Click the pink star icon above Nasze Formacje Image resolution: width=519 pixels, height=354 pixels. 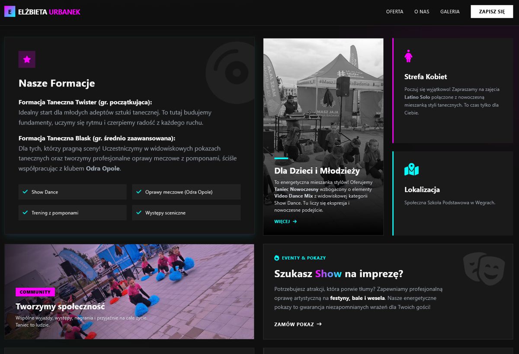[27, 59]
